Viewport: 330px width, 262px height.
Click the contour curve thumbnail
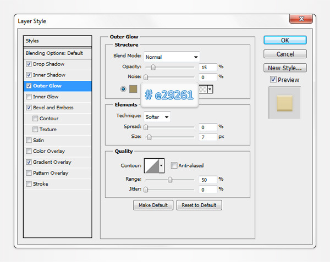tap(151, 165)
